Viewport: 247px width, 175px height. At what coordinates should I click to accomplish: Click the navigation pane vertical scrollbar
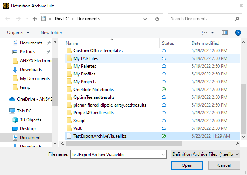tap(55, 82)
